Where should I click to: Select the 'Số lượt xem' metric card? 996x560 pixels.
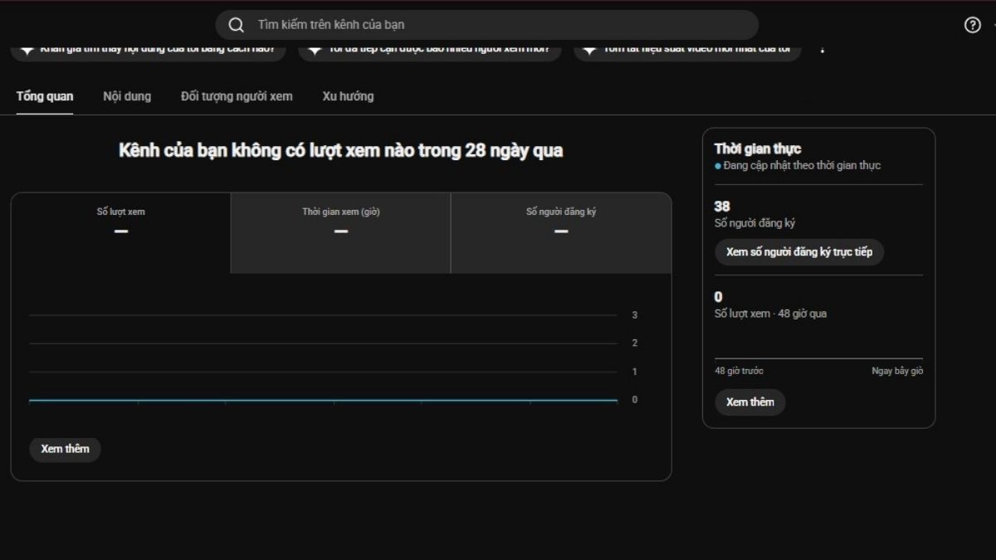pyautogui.click(x=121, y=233)
